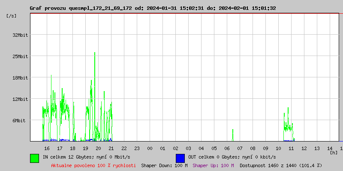Select the 'OUT celkem 0 Gbytes' legend text
Image resolution: width=343 pixels, height=171 pixels.
pos(232,157)
